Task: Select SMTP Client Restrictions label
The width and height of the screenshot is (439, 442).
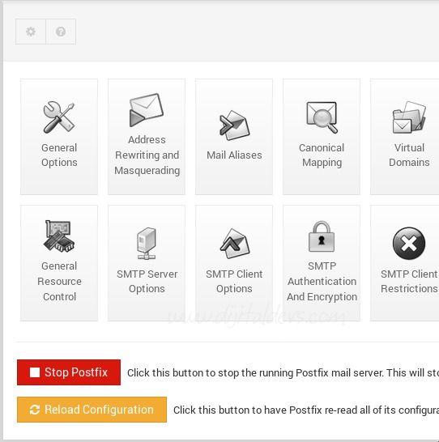Action: (409, 282)
